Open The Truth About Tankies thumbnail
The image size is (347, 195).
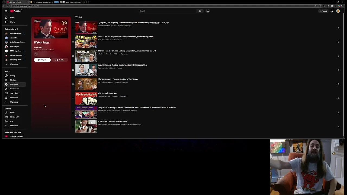tap(86, 98)
